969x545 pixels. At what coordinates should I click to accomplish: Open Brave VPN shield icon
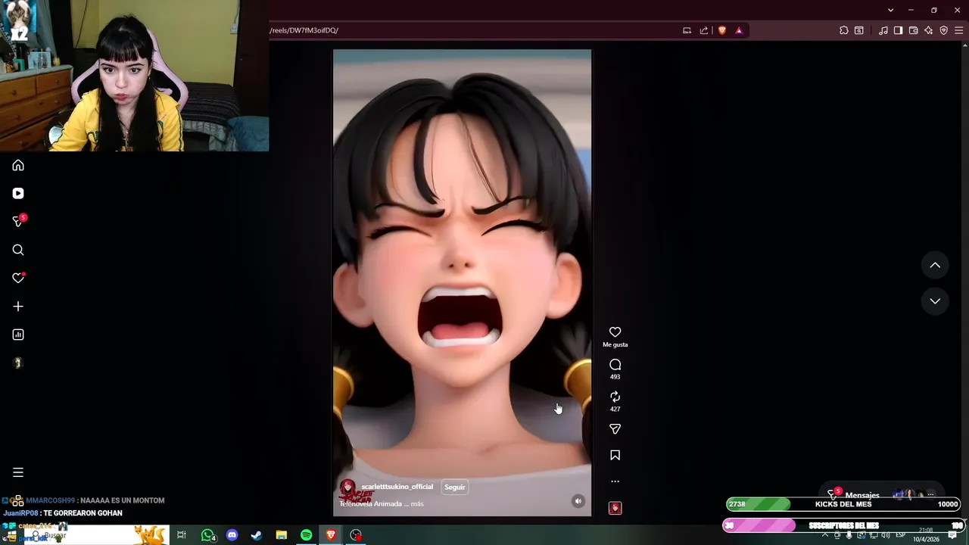pos(943,30)
